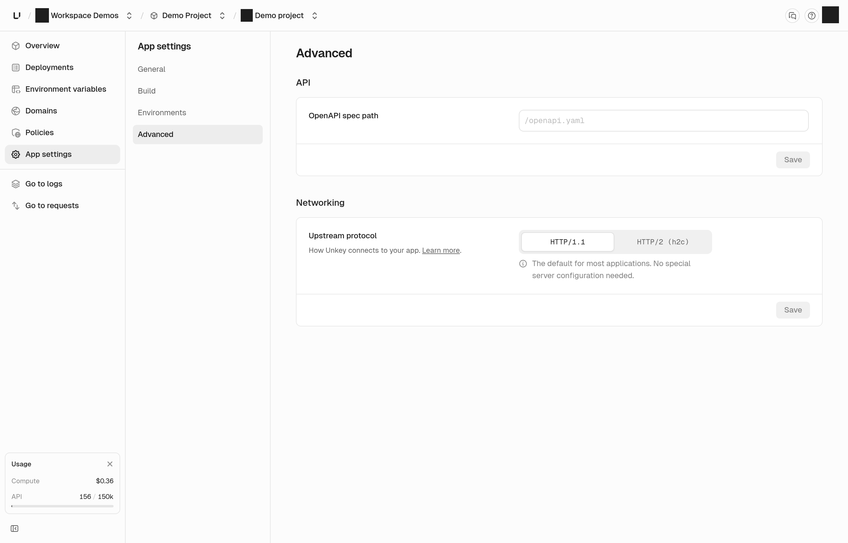Click the Domains globe icon

[x=15, y=111]
